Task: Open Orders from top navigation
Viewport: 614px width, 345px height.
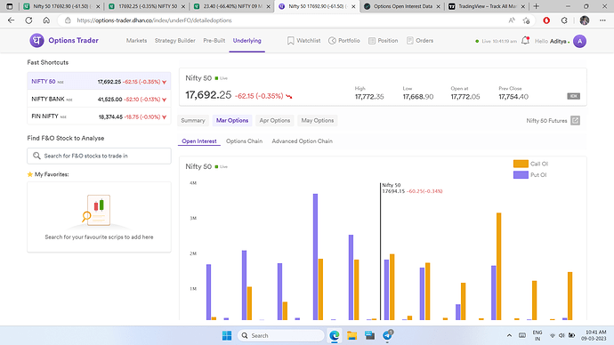Action: click(x=420, y=41)
